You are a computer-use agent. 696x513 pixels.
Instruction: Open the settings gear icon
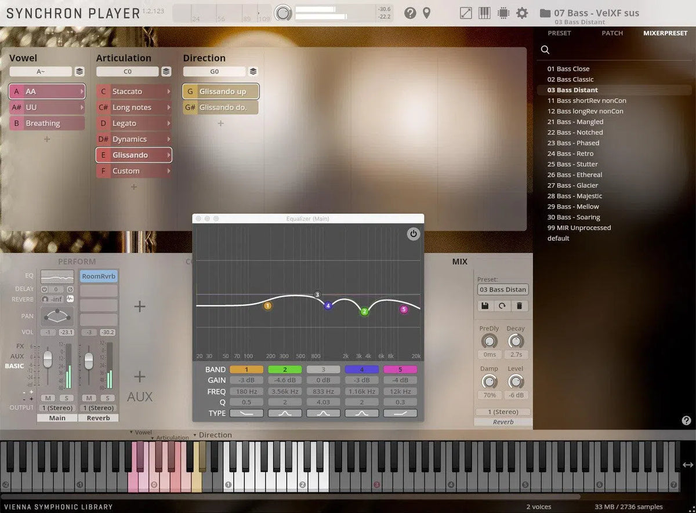pyautogui.click(x=522, y=13)
